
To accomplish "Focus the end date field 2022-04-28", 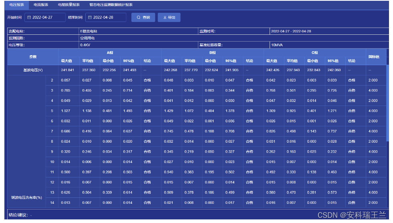I will (x=106, y=18).
